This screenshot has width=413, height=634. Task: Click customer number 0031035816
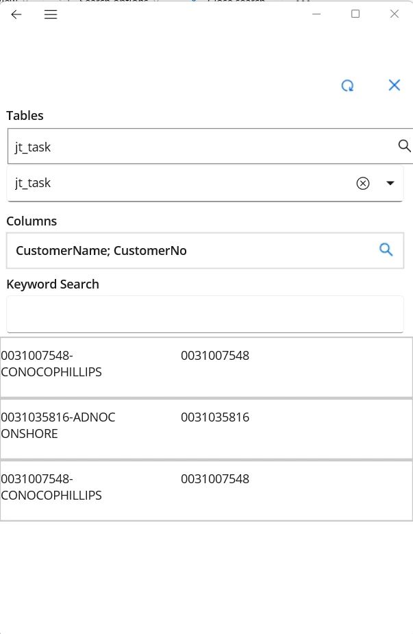215,417
